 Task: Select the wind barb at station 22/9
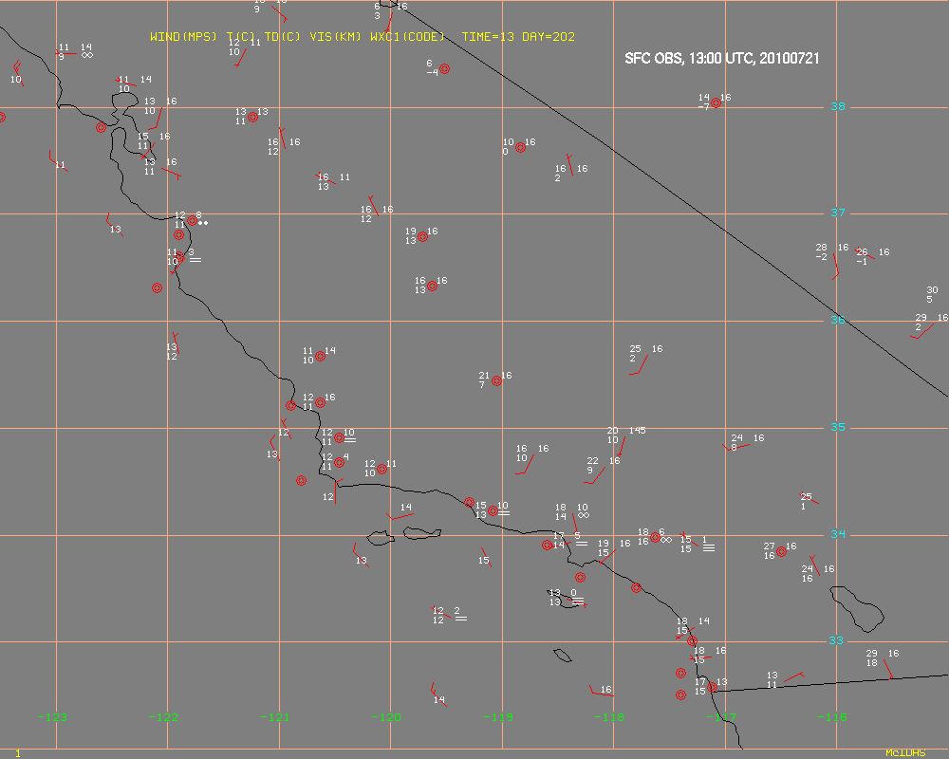(595, 475)
